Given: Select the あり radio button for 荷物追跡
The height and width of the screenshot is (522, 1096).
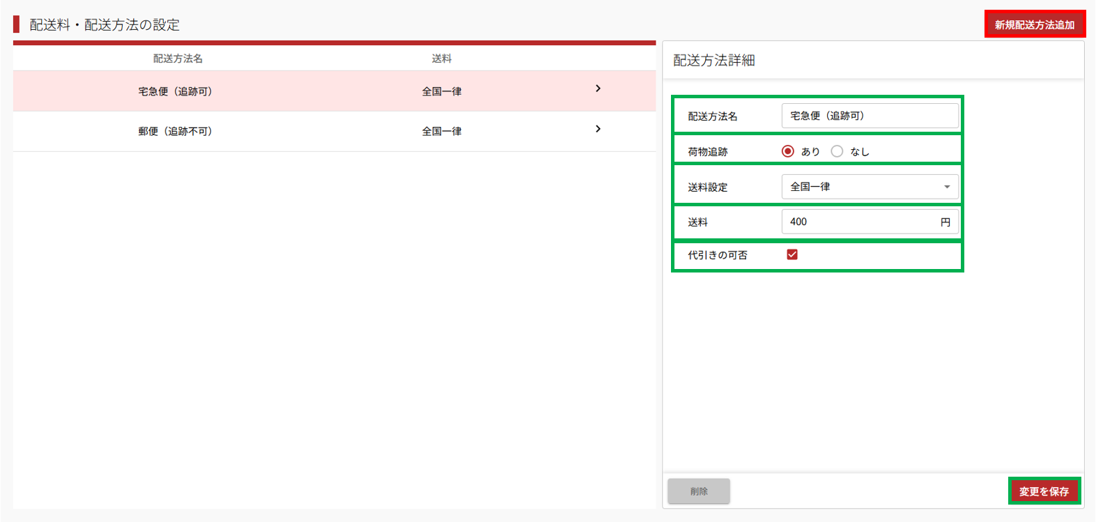Looking at the screenshot, I should pyautogui.click(x=788, y=151).
